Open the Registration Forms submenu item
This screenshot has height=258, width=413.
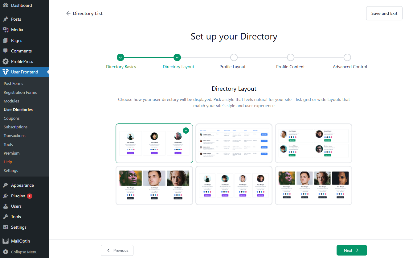pyautogui.click(x=20, y=92)
